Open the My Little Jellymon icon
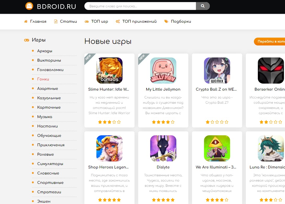This screenshot has height=204, width=285. (163, 71)
